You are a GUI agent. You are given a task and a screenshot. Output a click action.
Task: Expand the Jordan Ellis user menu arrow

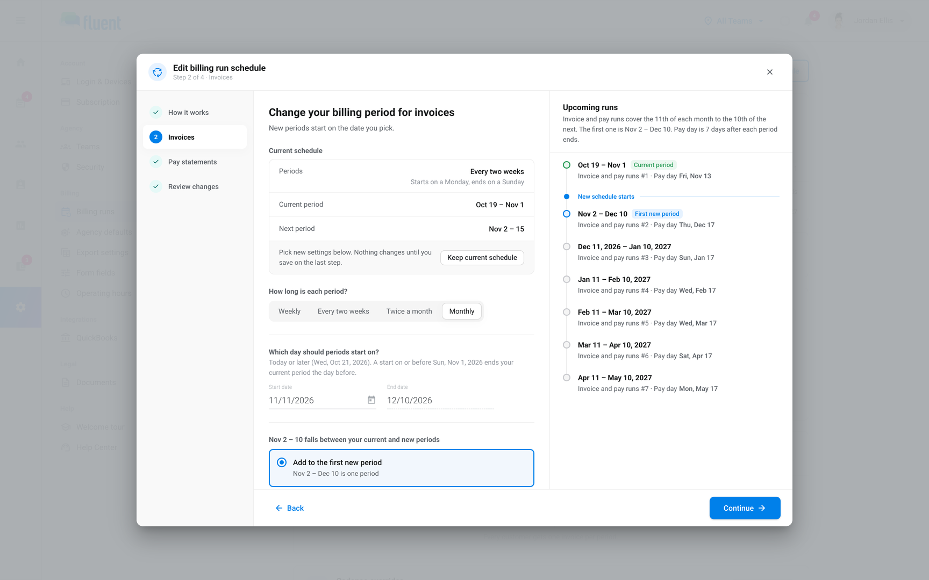(x=902, y=21)
